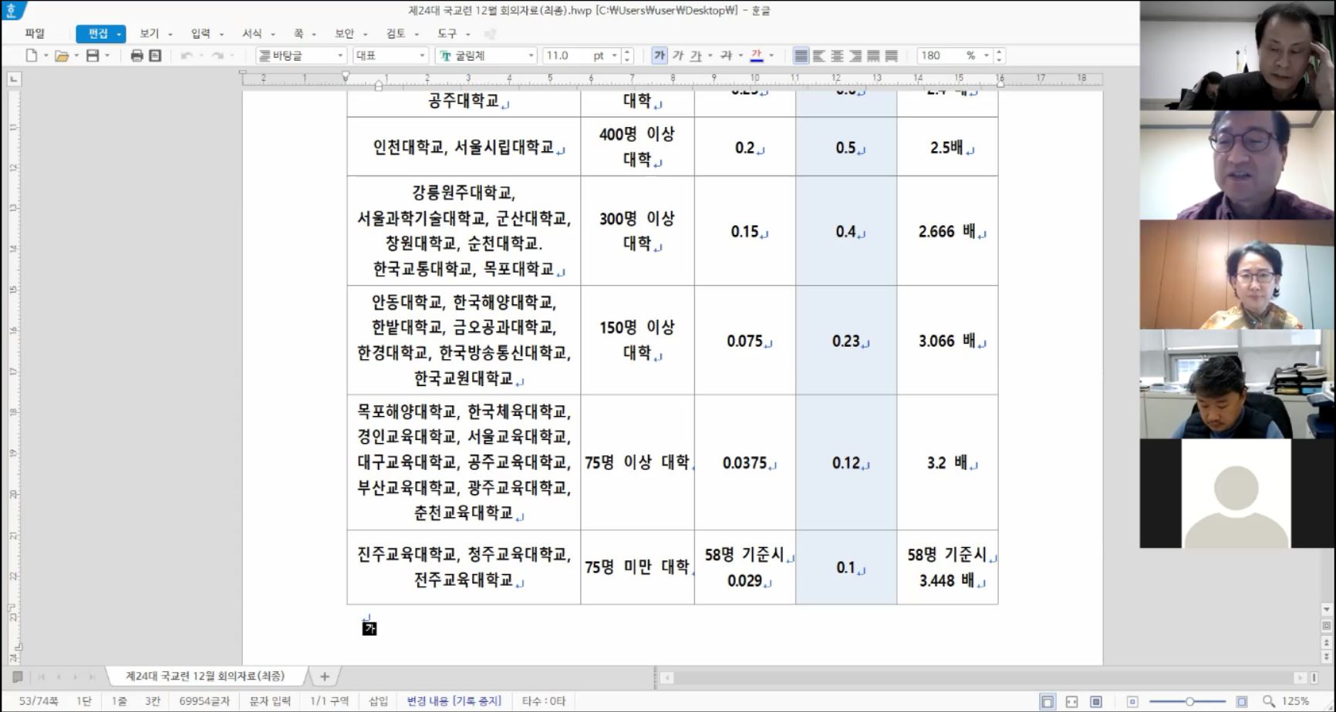
Task: Open the 180% line spacing dropdown
Action: (x=986, y=55)
